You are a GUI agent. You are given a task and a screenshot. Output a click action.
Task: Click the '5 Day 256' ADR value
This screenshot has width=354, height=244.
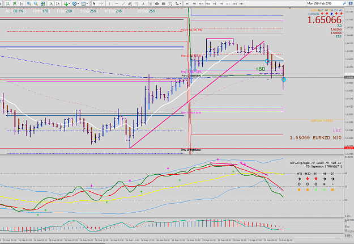88,11
